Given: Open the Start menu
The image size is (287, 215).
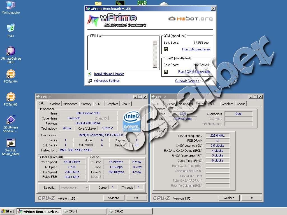Looking at the screenshot, I should (x=8, y=211).
